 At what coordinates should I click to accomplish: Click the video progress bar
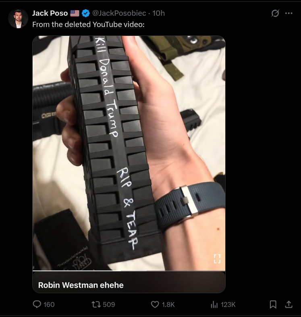(x=129, y=271)
